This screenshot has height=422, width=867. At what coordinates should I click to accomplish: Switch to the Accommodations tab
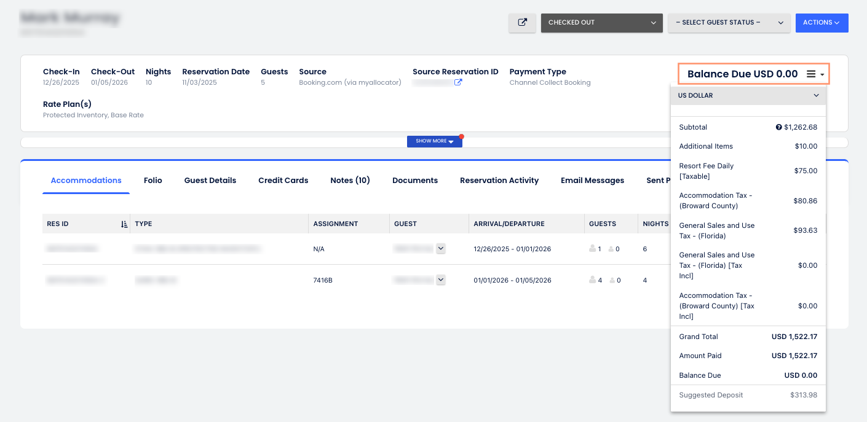tap(86, 181)
